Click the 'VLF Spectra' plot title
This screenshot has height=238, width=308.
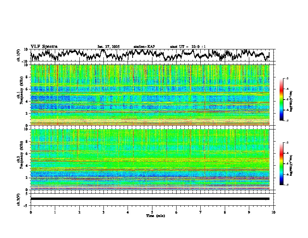click(x=44, y=47)
